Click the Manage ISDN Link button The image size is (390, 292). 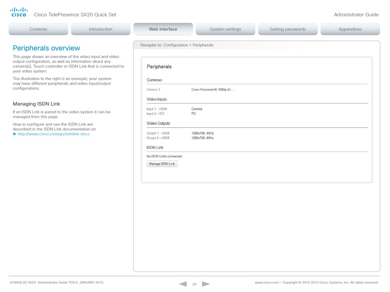(x=162, y=163)
